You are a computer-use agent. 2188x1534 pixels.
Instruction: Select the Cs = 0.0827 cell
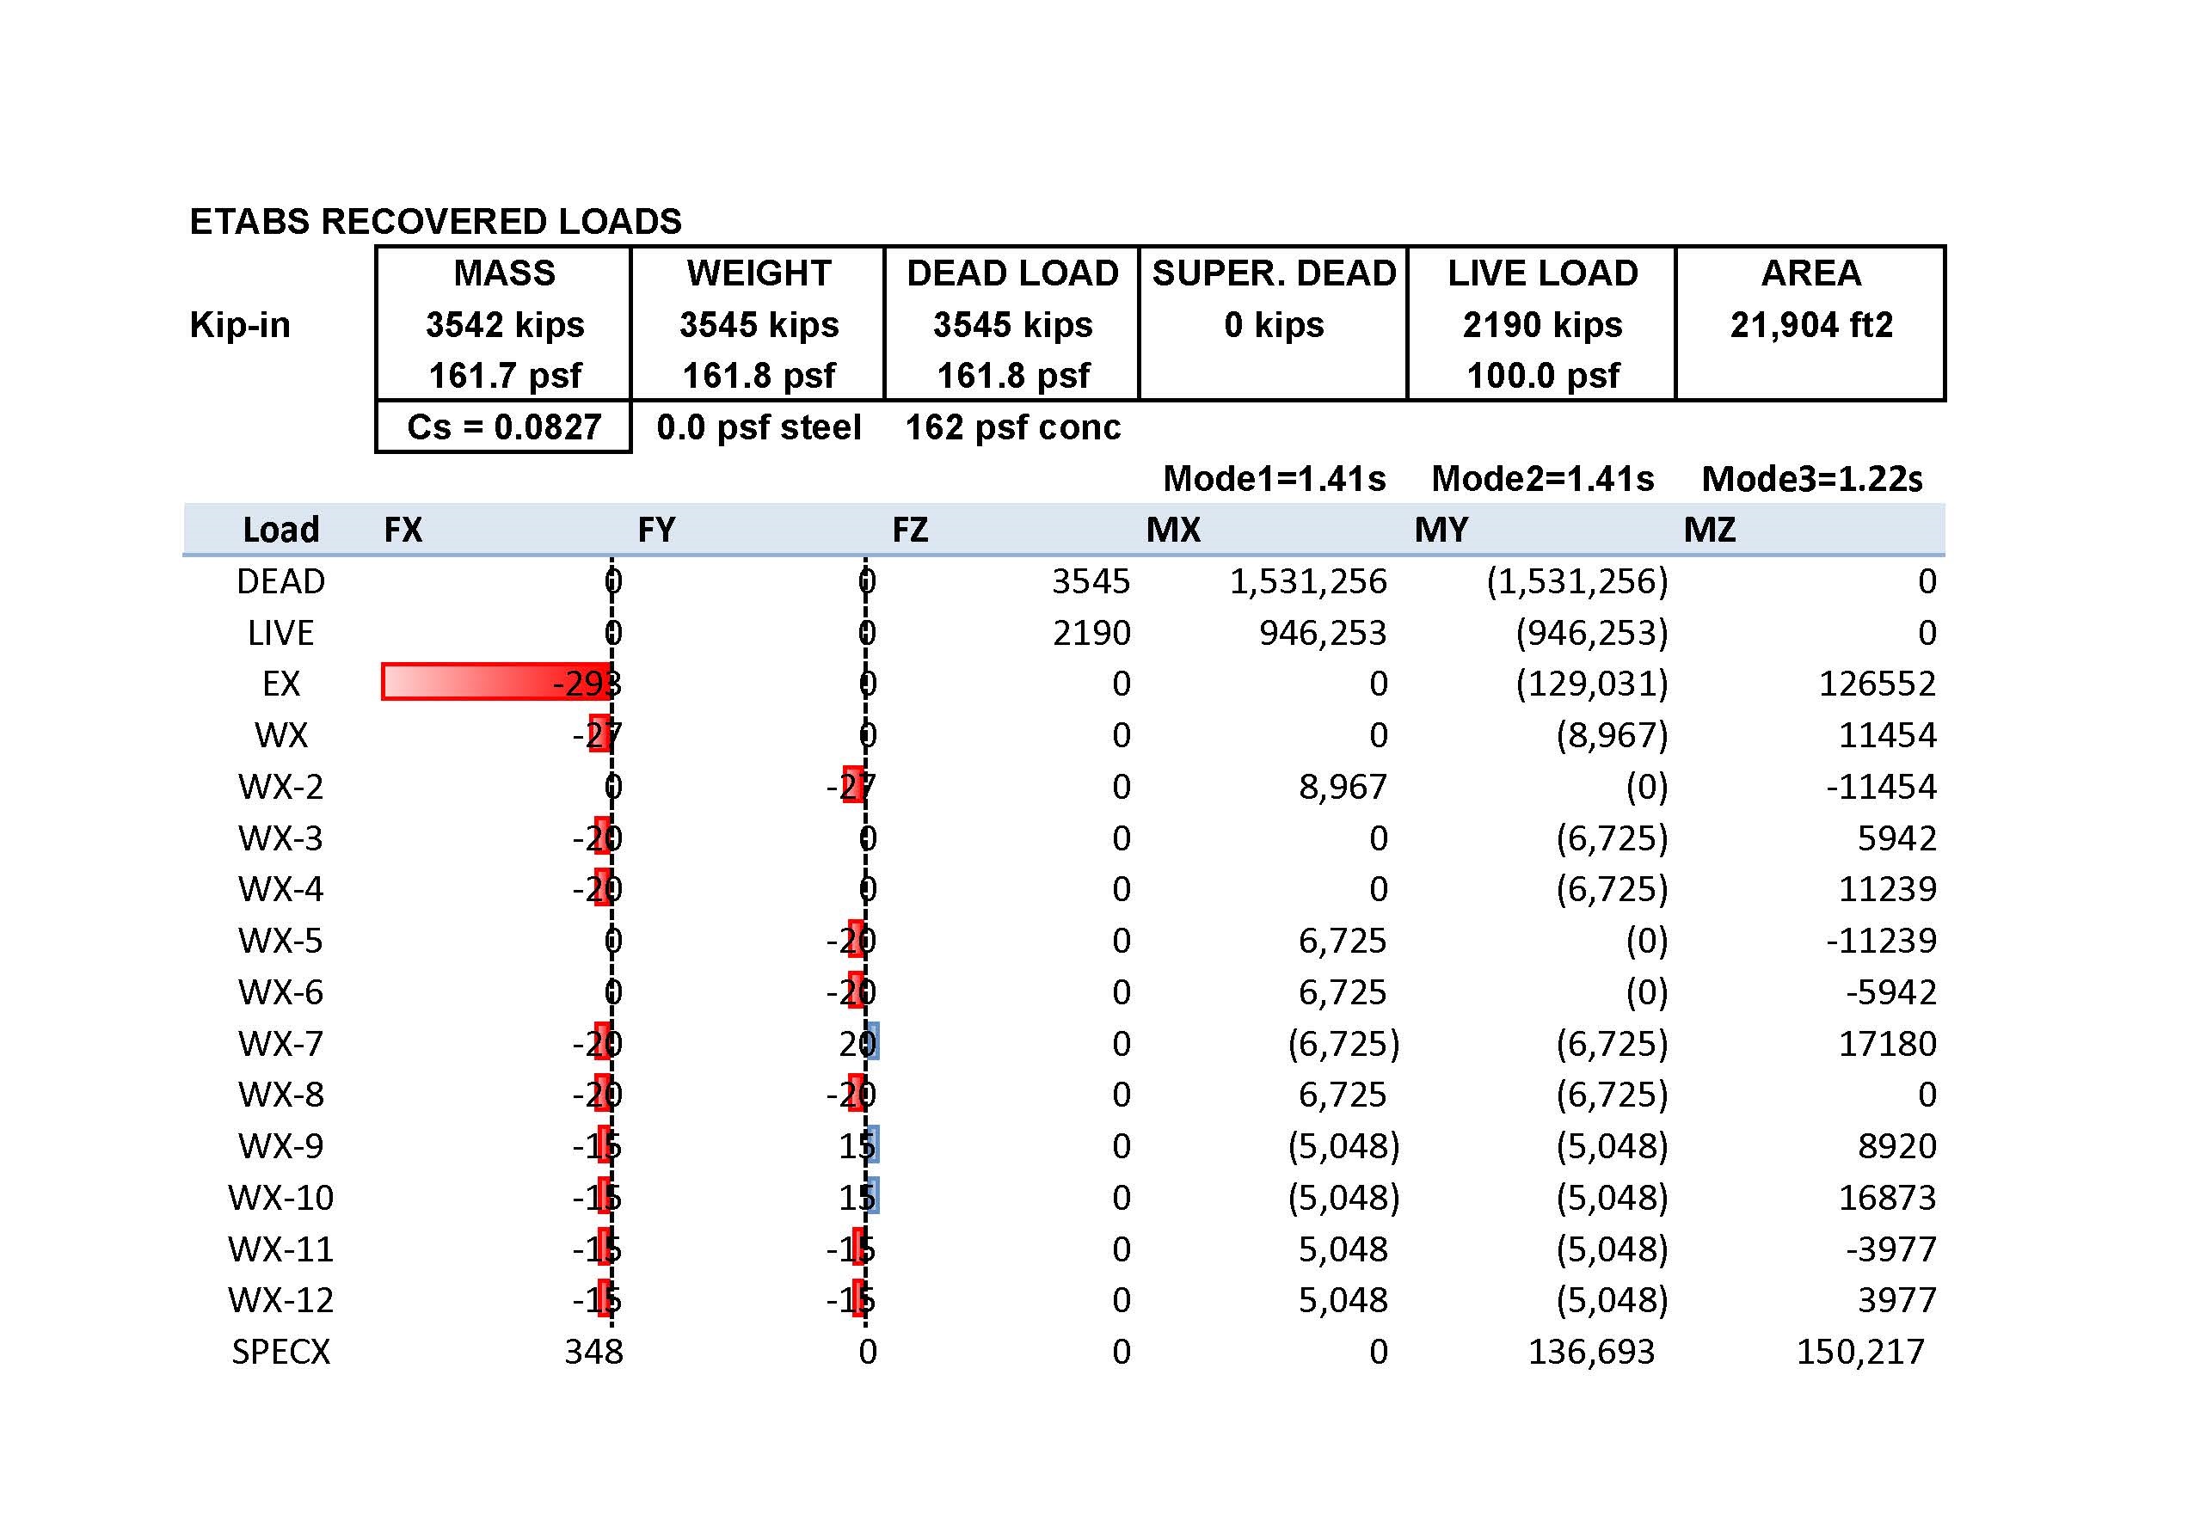coord(503,426)
